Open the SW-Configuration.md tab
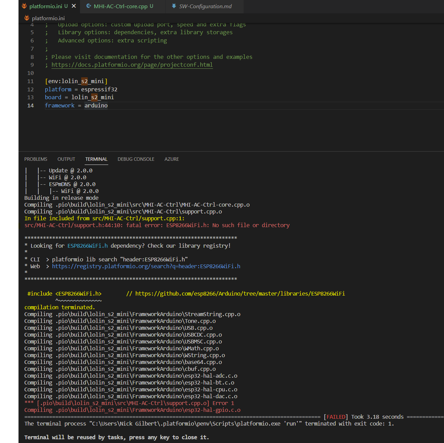444x443 pixels. point(205,6)
